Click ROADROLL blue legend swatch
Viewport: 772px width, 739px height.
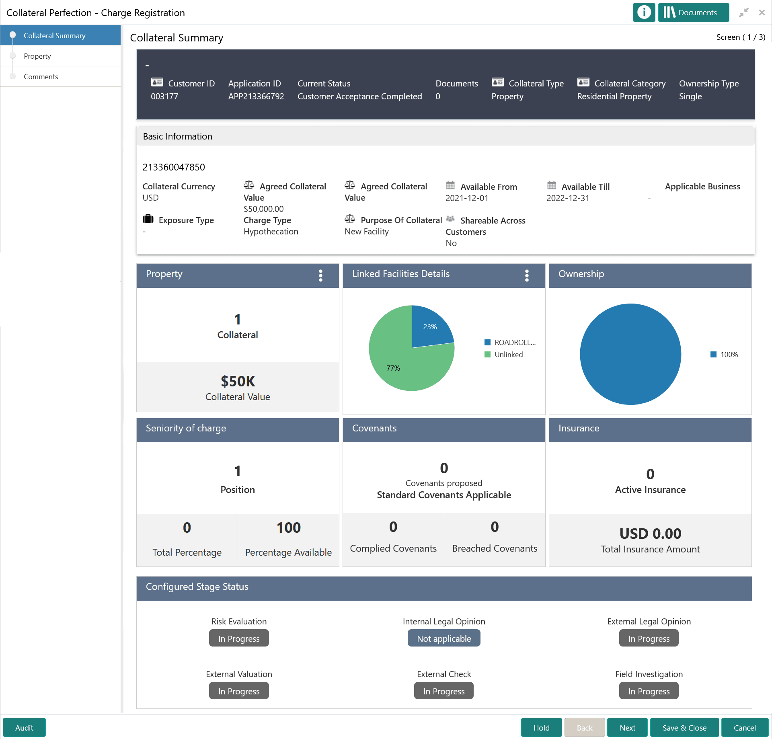click(x=487, y=342)
